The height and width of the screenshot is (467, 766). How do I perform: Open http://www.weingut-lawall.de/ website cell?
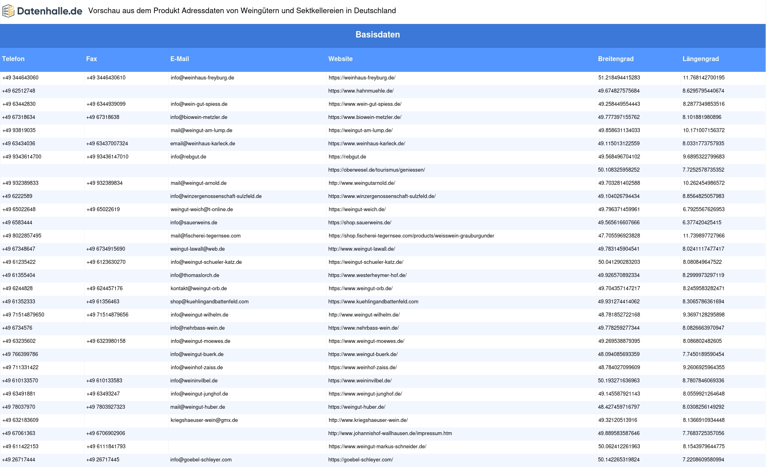click(361, 249)
